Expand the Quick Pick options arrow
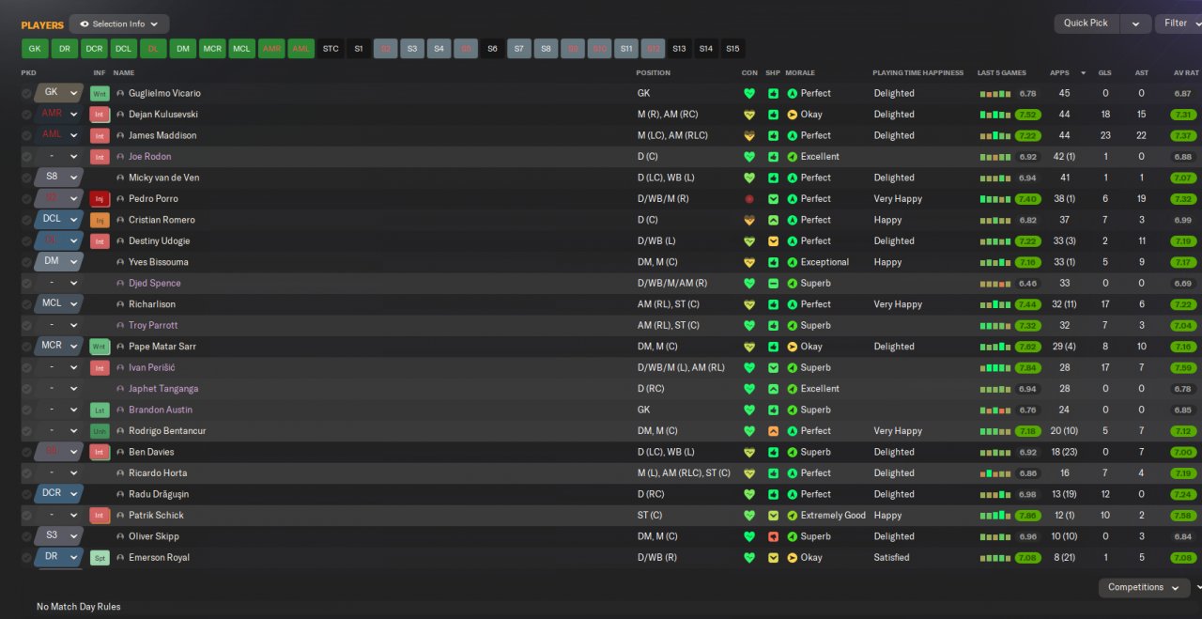The width and height of the screenshot is (1202, 619). click(x=1135, y=23)
